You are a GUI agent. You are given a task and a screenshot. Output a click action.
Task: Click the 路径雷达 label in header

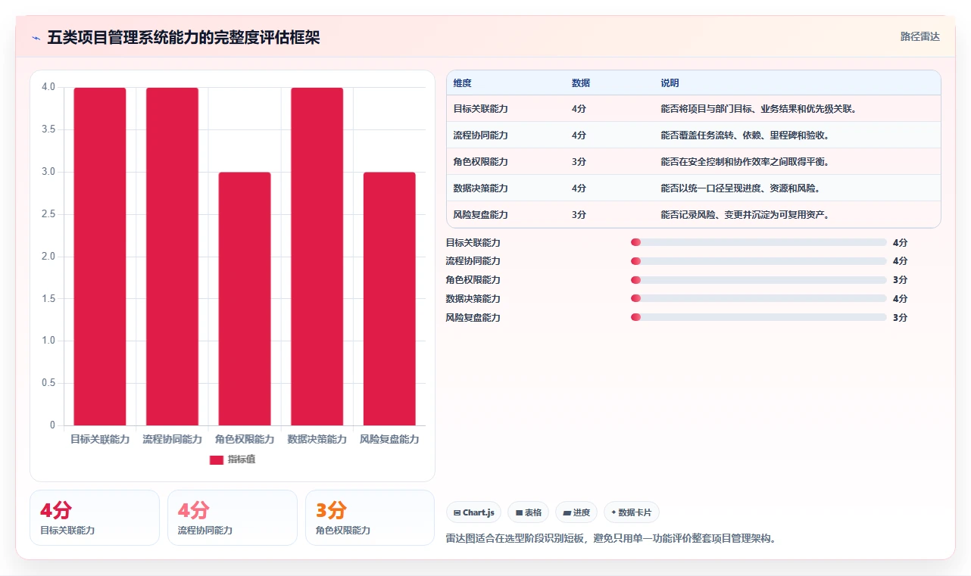(919, 36)
